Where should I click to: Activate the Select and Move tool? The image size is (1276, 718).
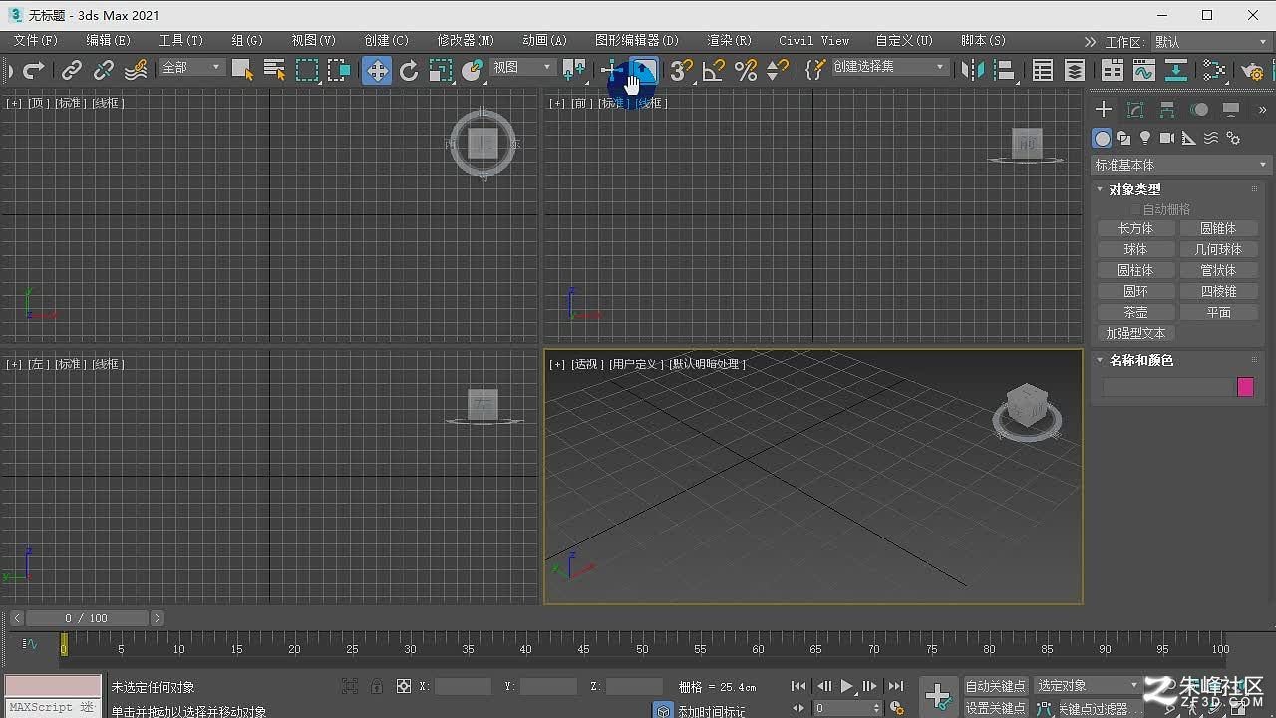[x=377, y=70]
